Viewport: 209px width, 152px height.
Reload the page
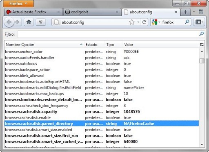[144, 22]
